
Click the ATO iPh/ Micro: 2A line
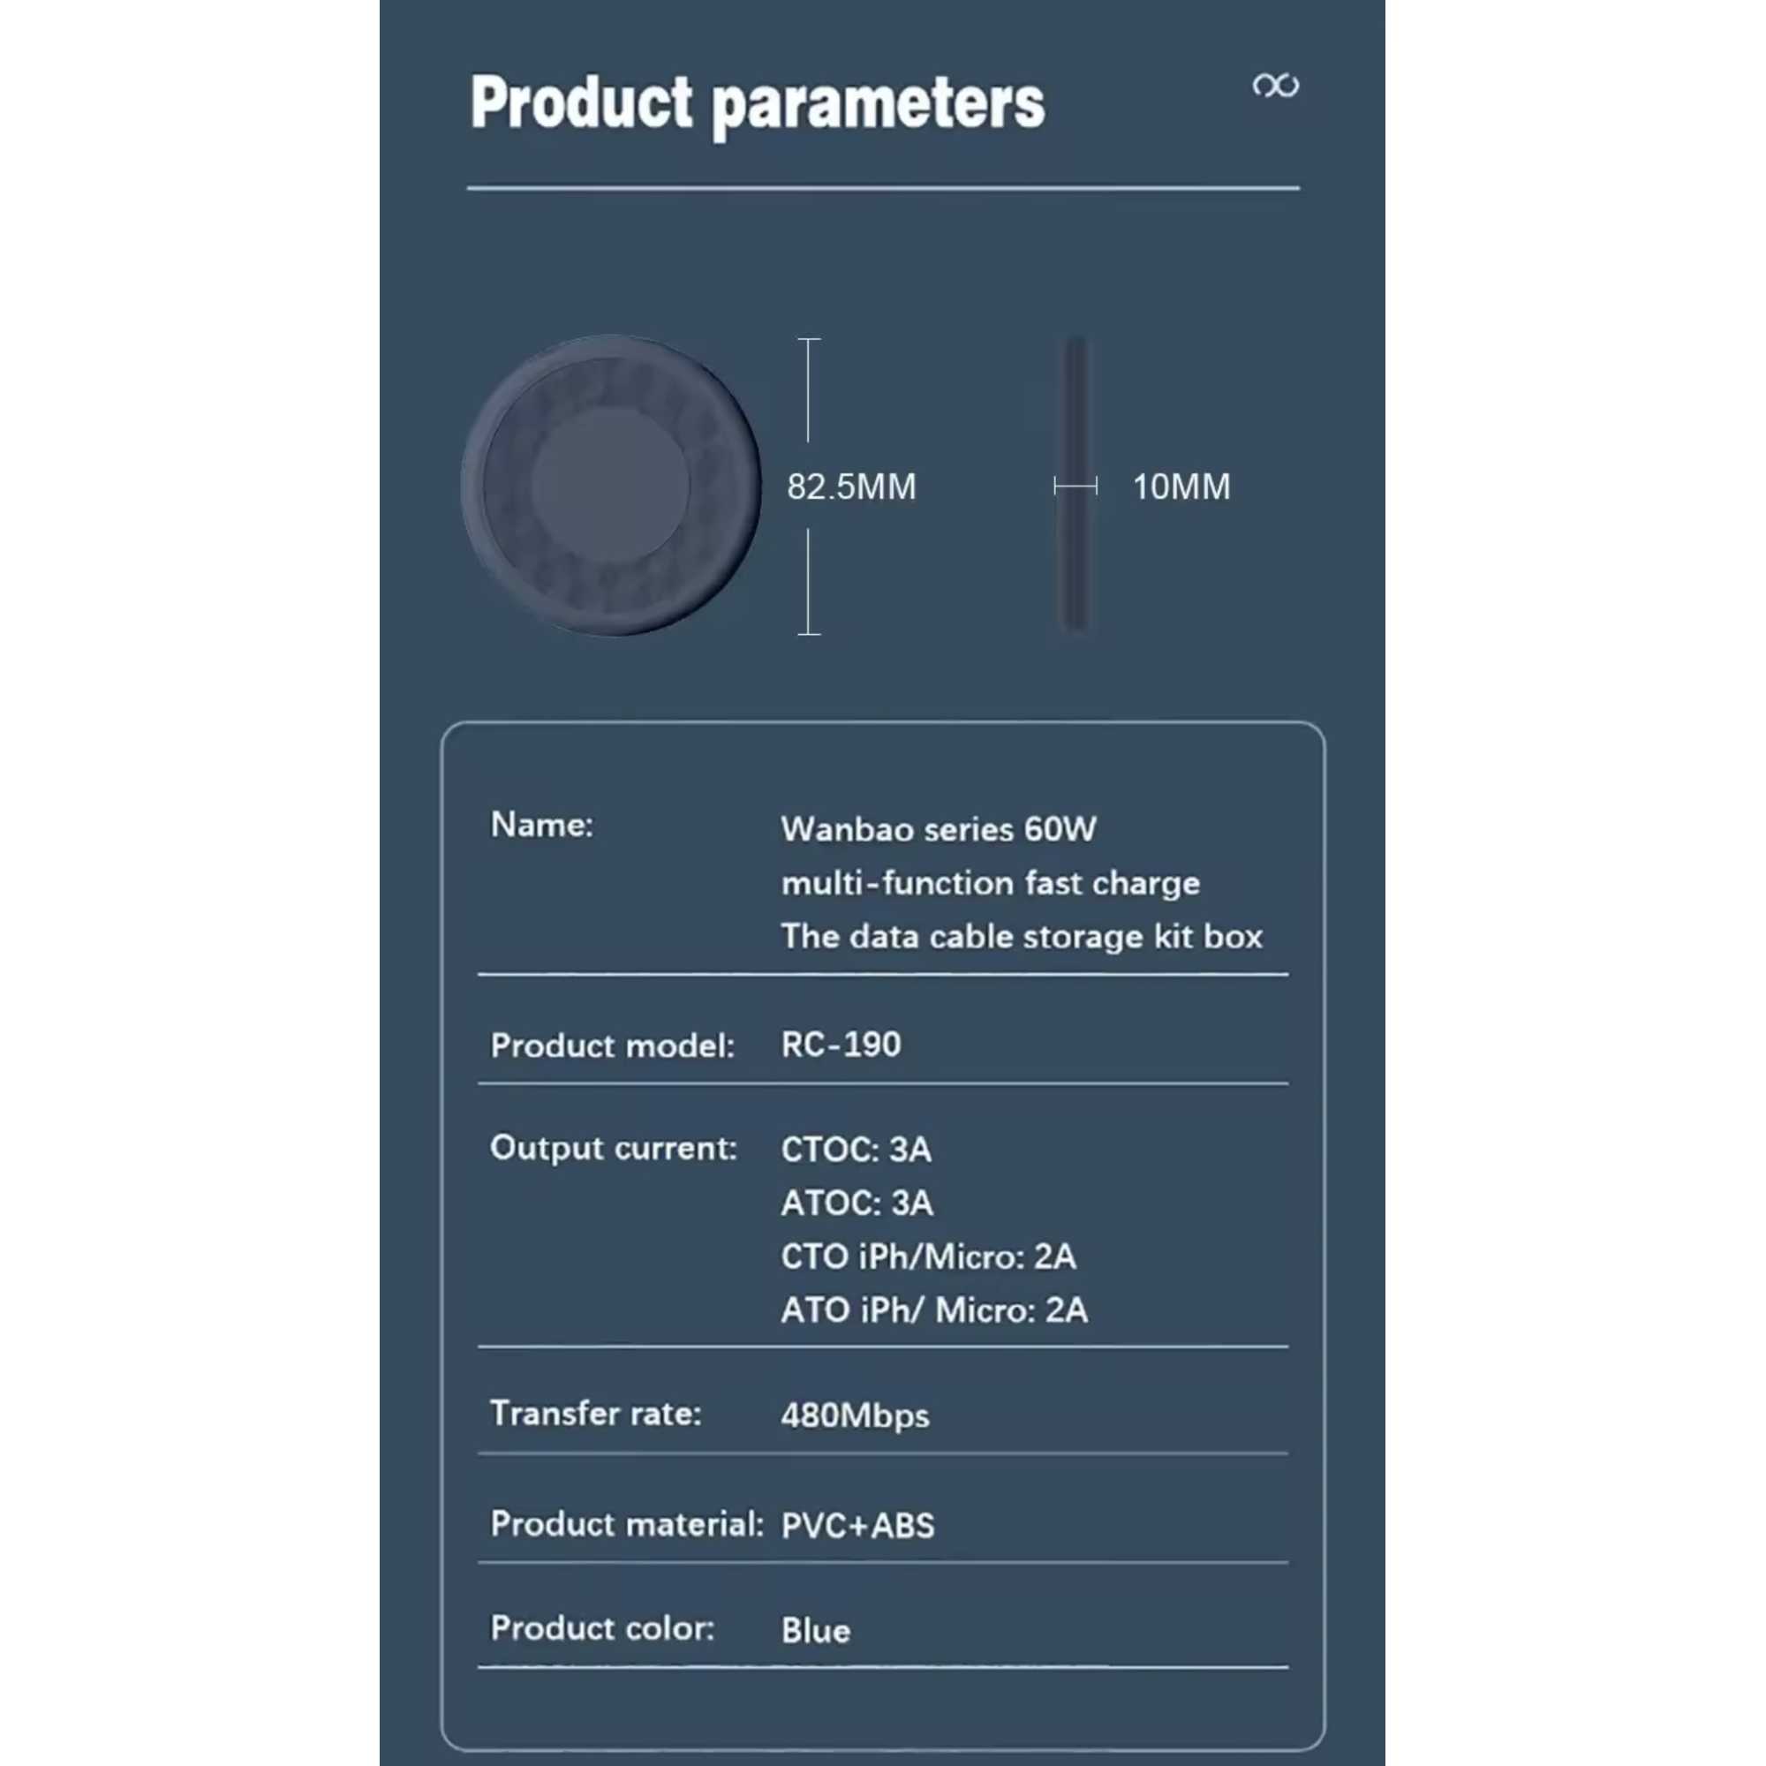point(934,1310)
